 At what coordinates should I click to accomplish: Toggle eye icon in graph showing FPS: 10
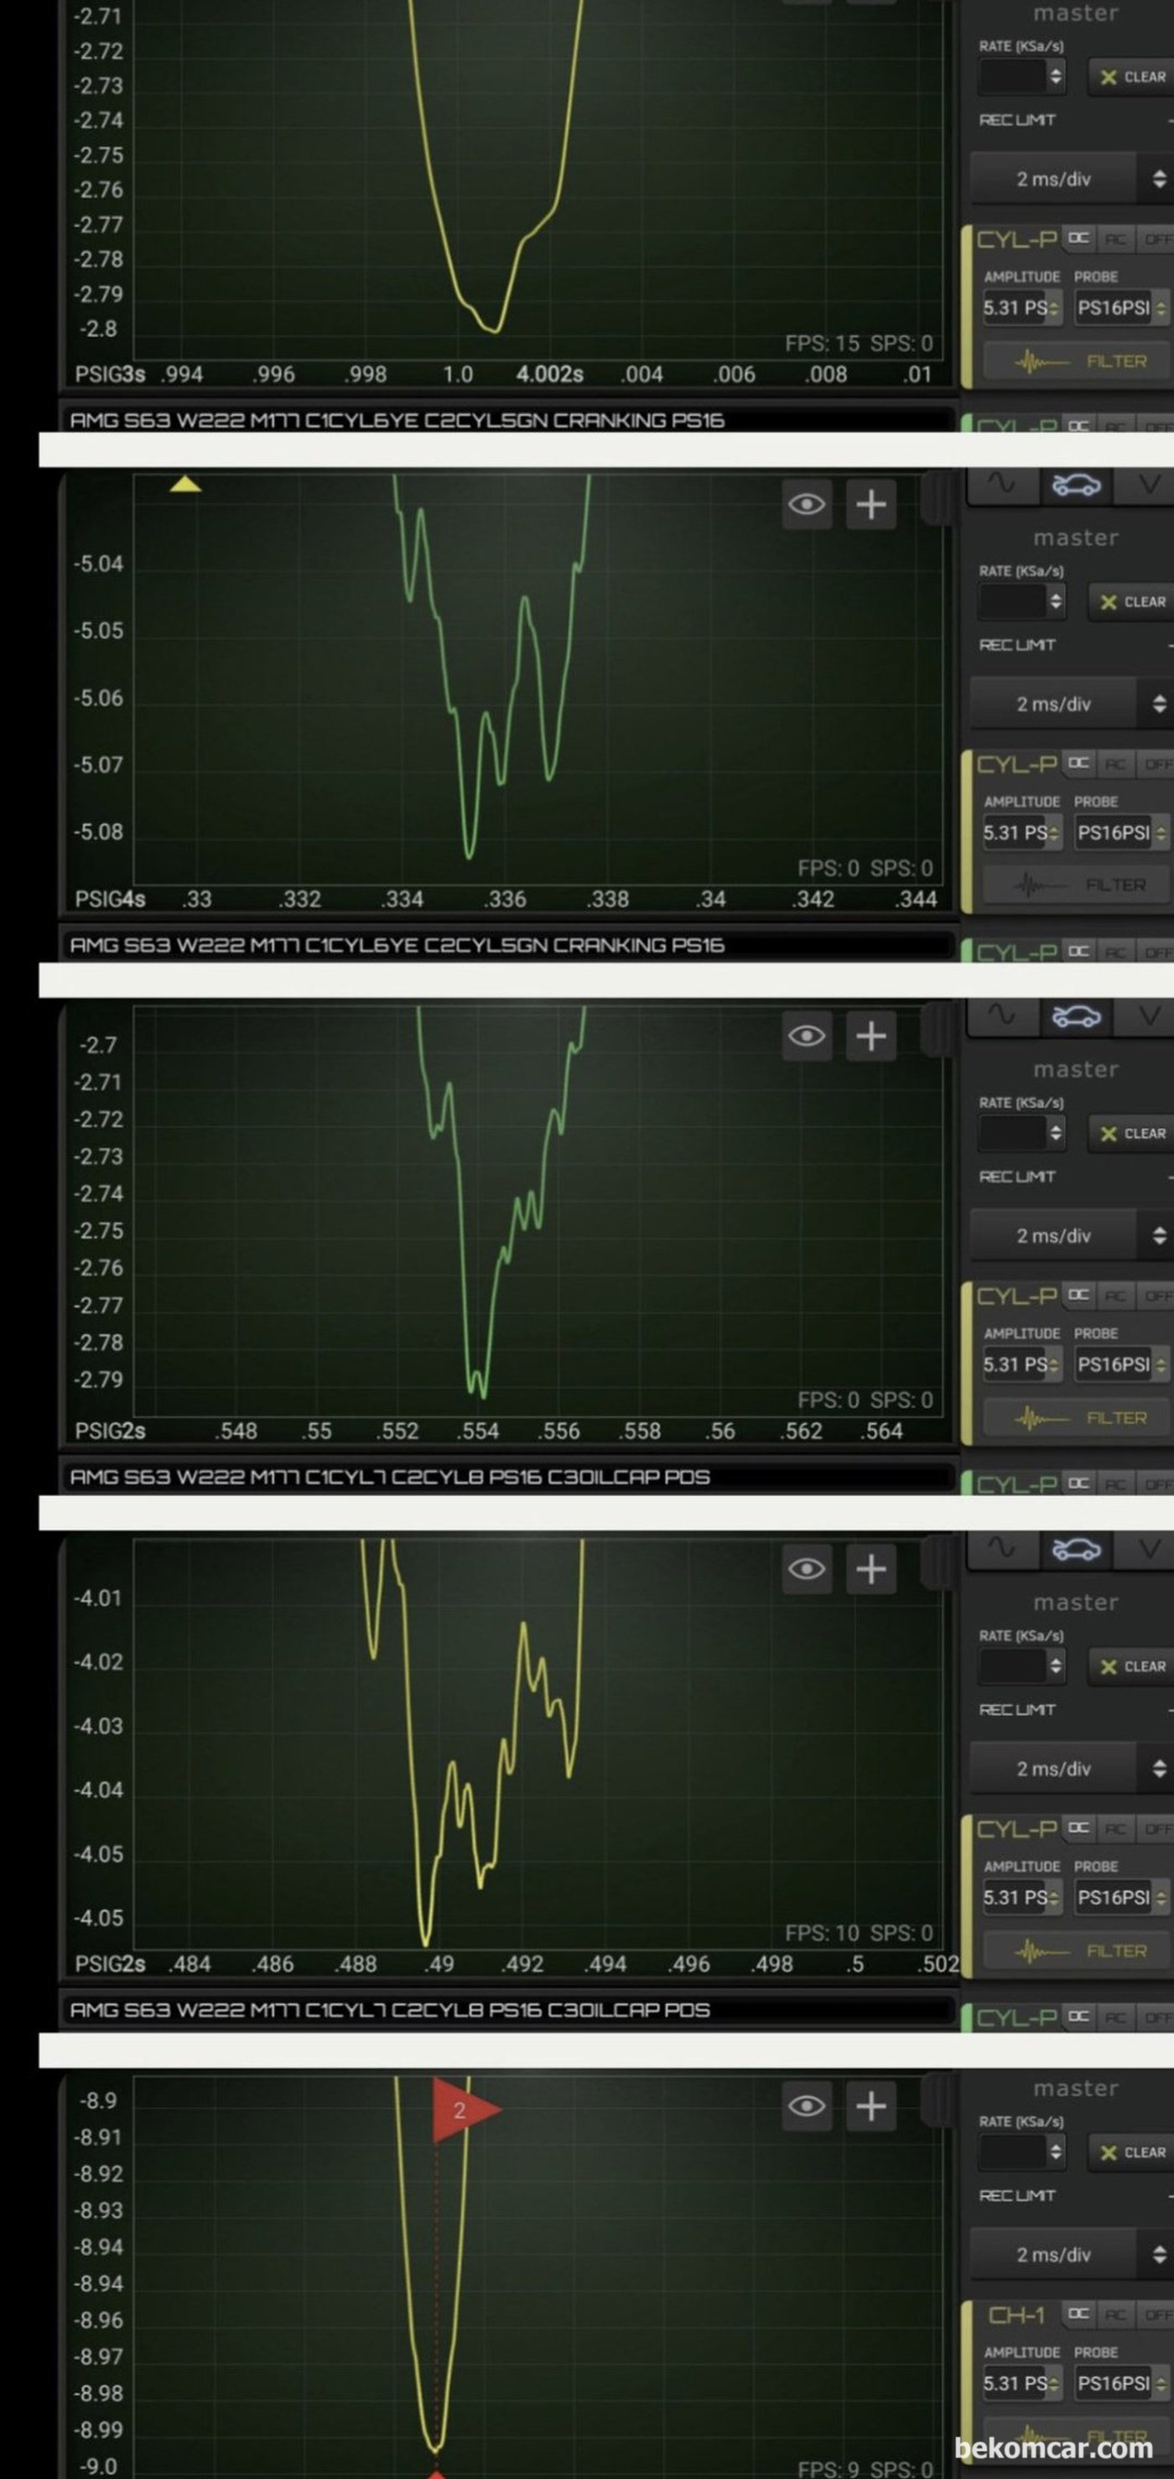coord(807,1568)
